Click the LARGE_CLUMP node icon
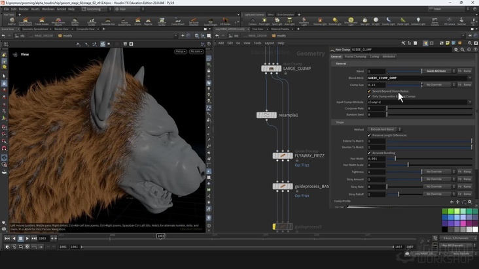The height and width of the screenshot is (269, 479). 272,69
